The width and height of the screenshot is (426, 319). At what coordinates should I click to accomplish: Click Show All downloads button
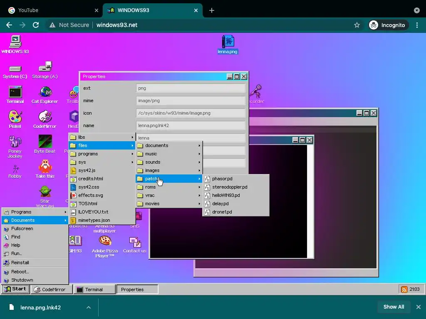394,307
